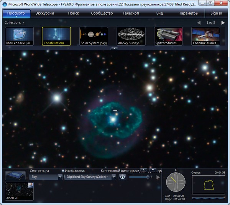This screenshot has height=205, width=230.
Task: Collapse the top collections panel
Action: tap(114, 48)
